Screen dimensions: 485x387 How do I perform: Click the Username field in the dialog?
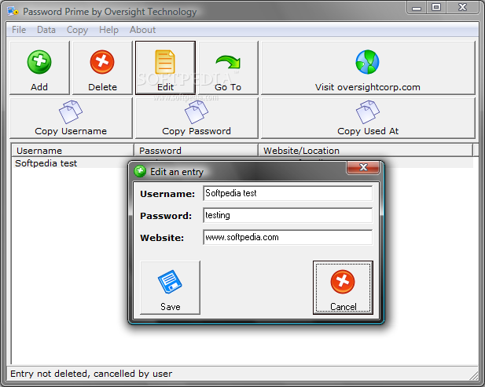[x=288, y=193]
